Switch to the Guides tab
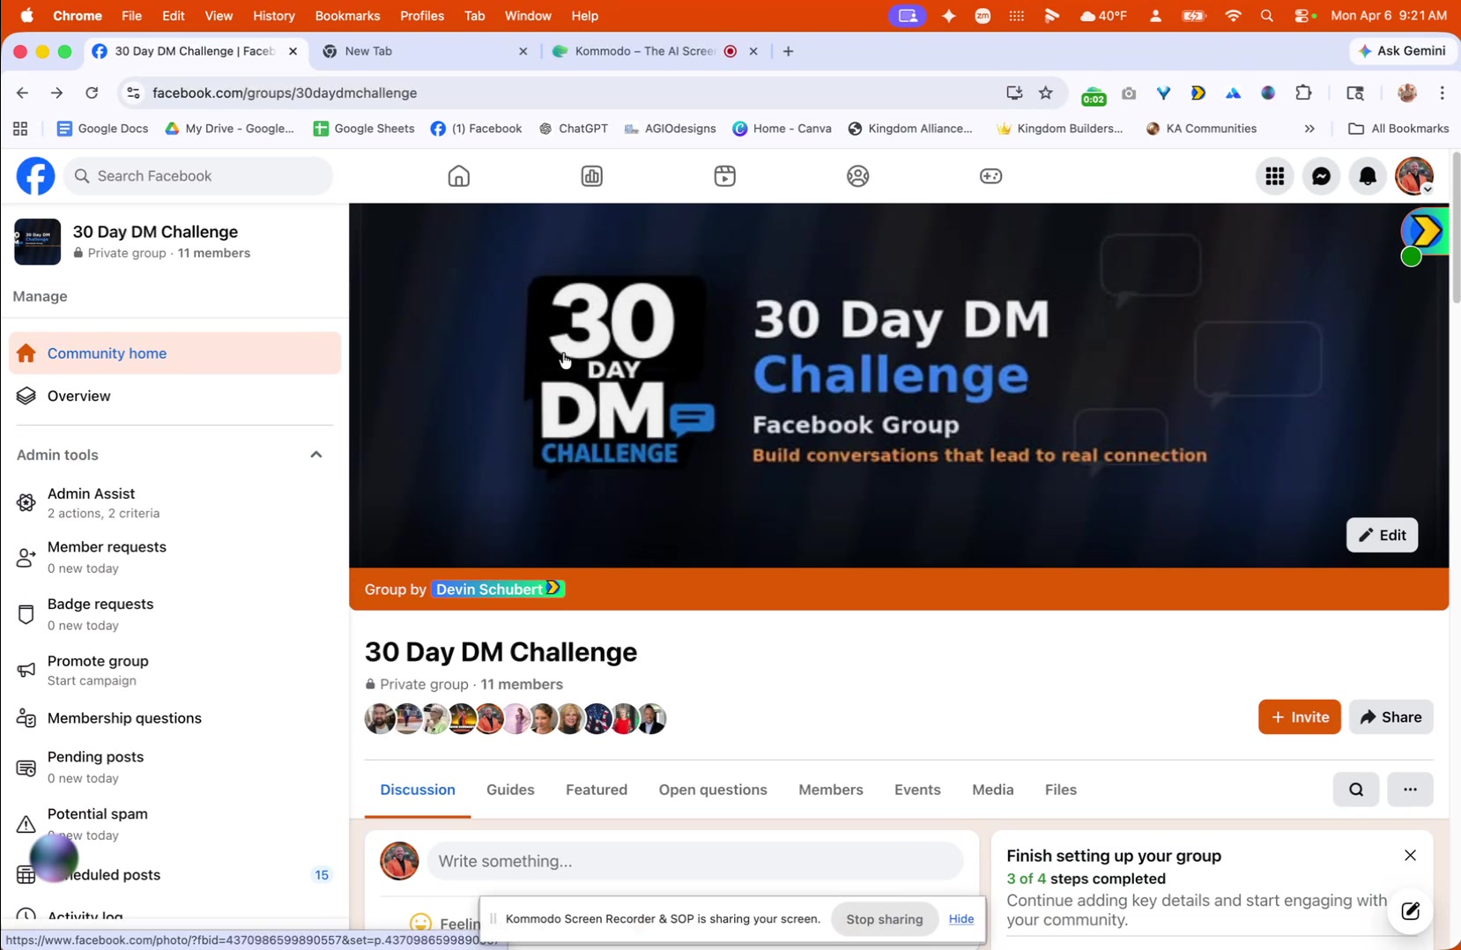1461x950 pixels. click(510, 790)
